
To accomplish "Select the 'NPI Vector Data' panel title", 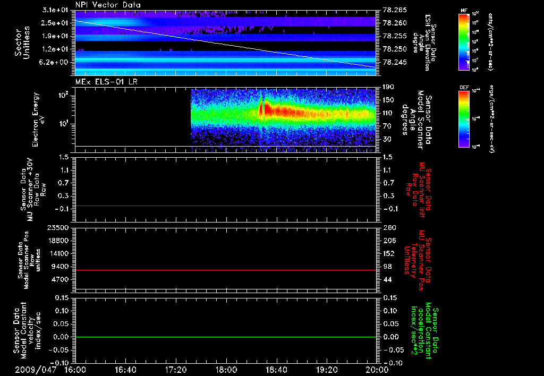I will click(108, 5).
